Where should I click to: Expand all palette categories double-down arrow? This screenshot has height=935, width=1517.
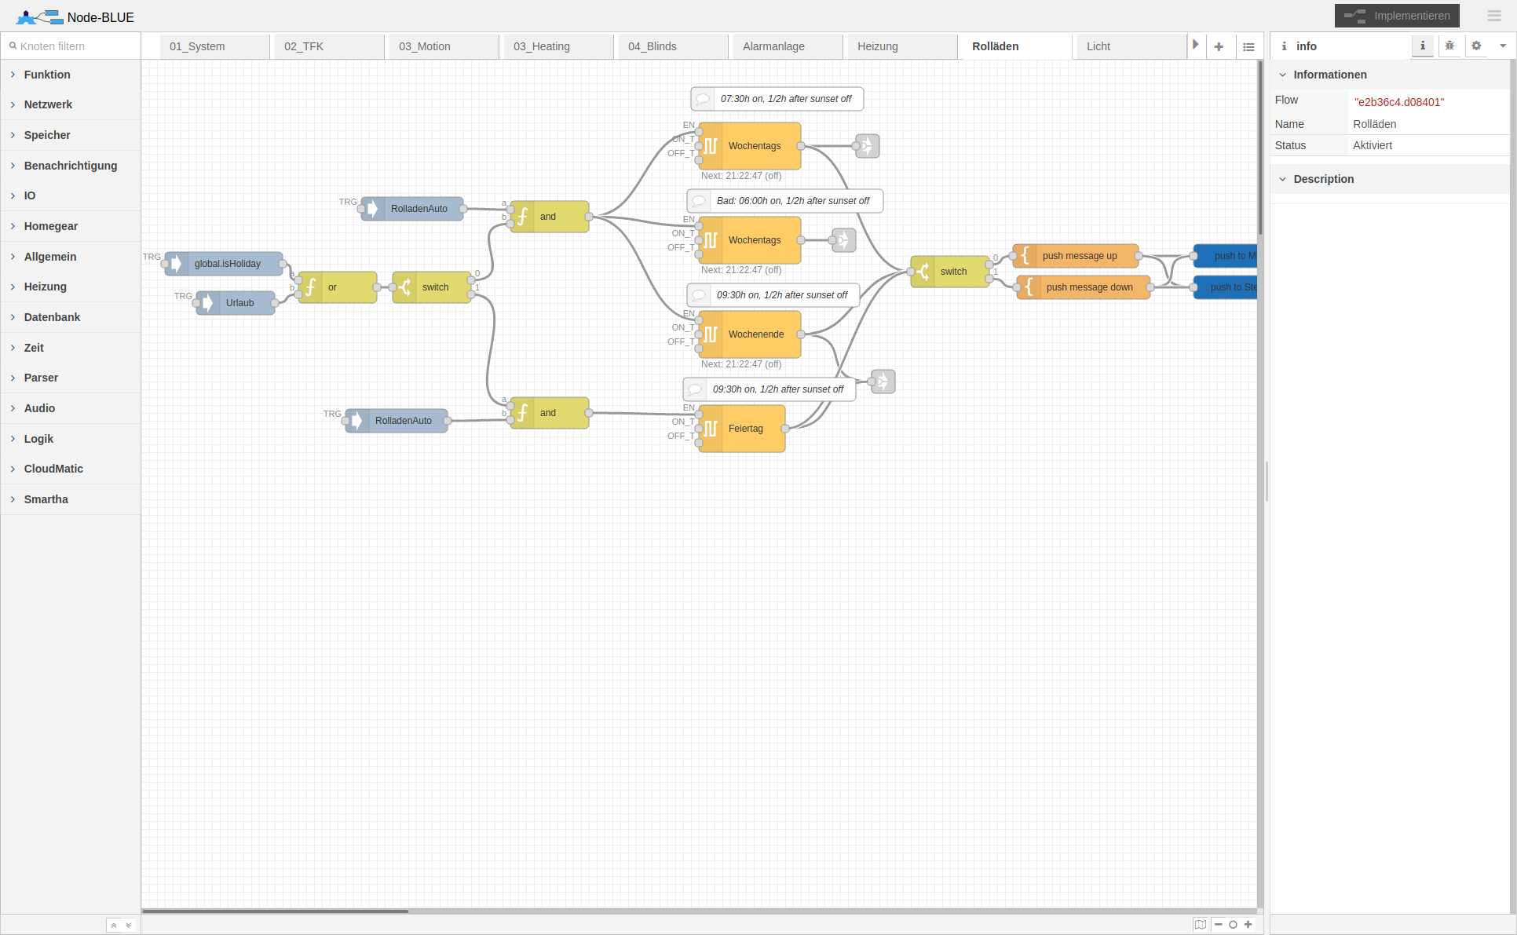(x=129, y=925)
